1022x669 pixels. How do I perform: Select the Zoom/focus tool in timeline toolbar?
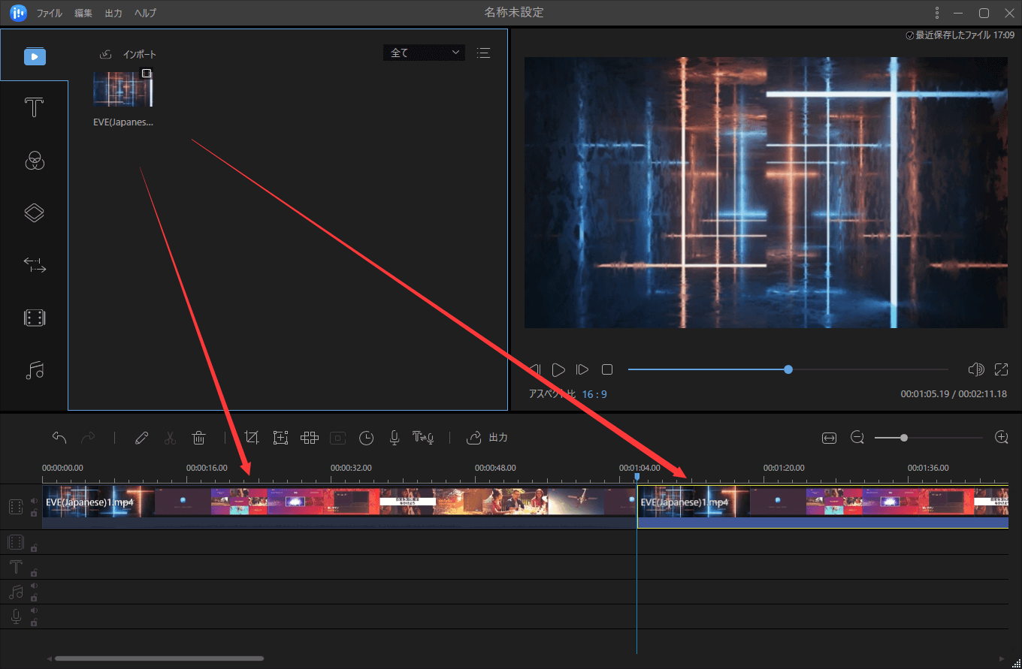(280, 438)
